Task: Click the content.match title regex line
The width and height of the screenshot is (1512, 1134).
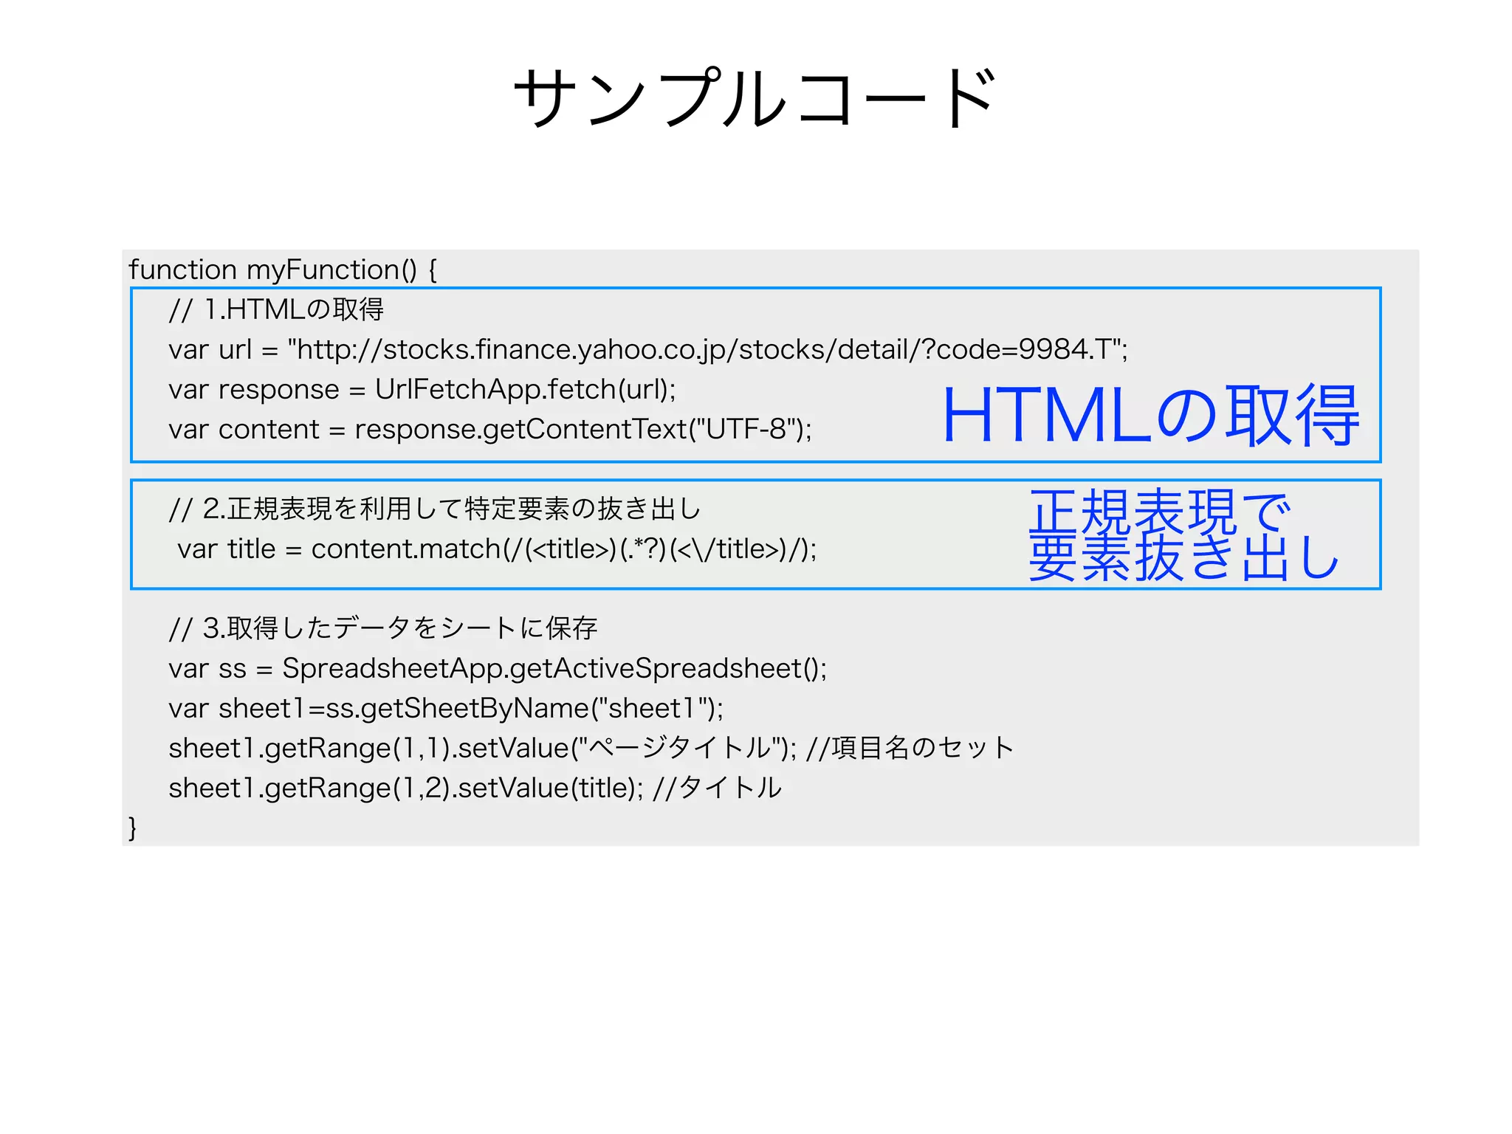Action: (x=496, y=549)
